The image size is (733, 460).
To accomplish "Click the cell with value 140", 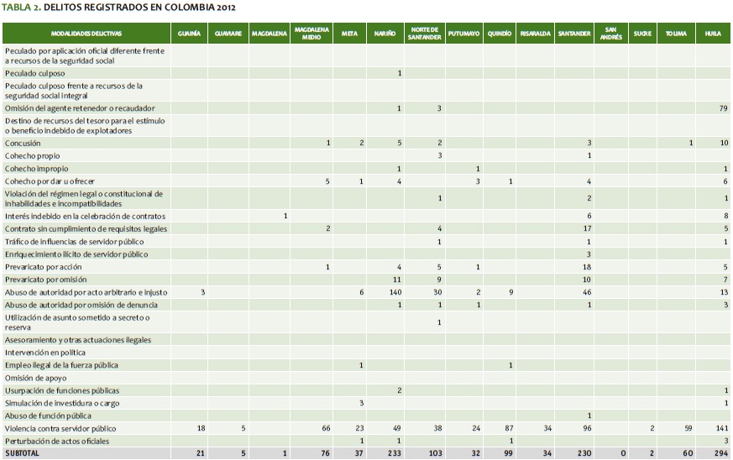I will (x=395, y=291).
